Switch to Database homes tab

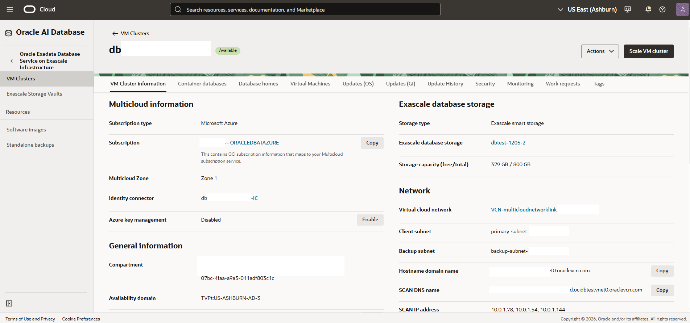point(258,84)
